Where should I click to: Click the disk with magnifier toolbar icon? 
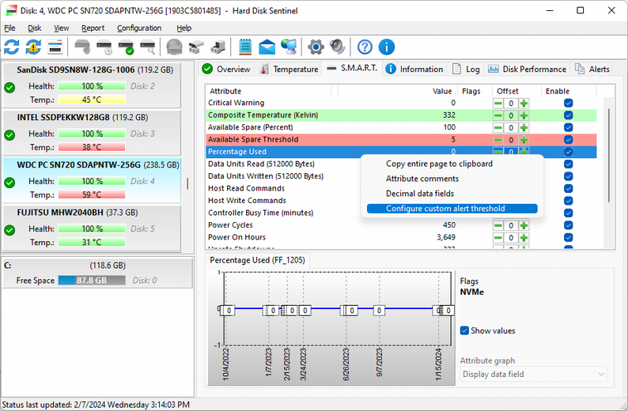[x=148, y=47]
